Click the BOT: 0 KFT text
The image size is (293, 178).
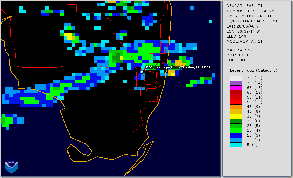237,55
